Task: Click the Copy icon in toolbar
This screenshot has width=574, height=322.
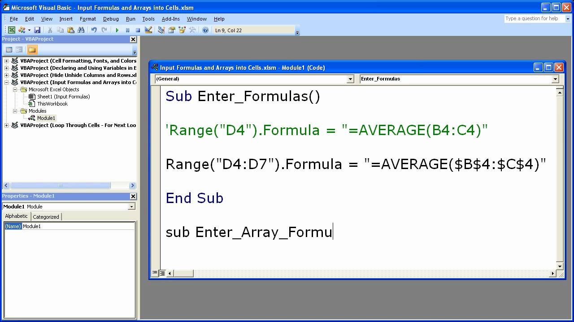Action: [60, 30]
